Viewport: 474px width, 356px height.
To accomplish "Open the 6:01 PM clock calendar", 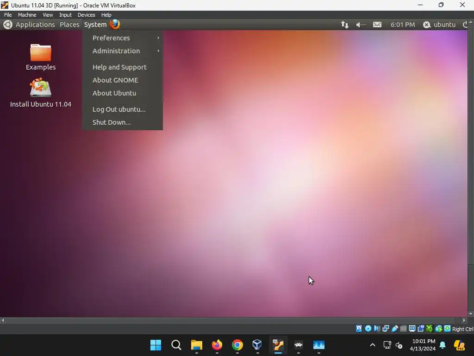I will click(403, 25).
